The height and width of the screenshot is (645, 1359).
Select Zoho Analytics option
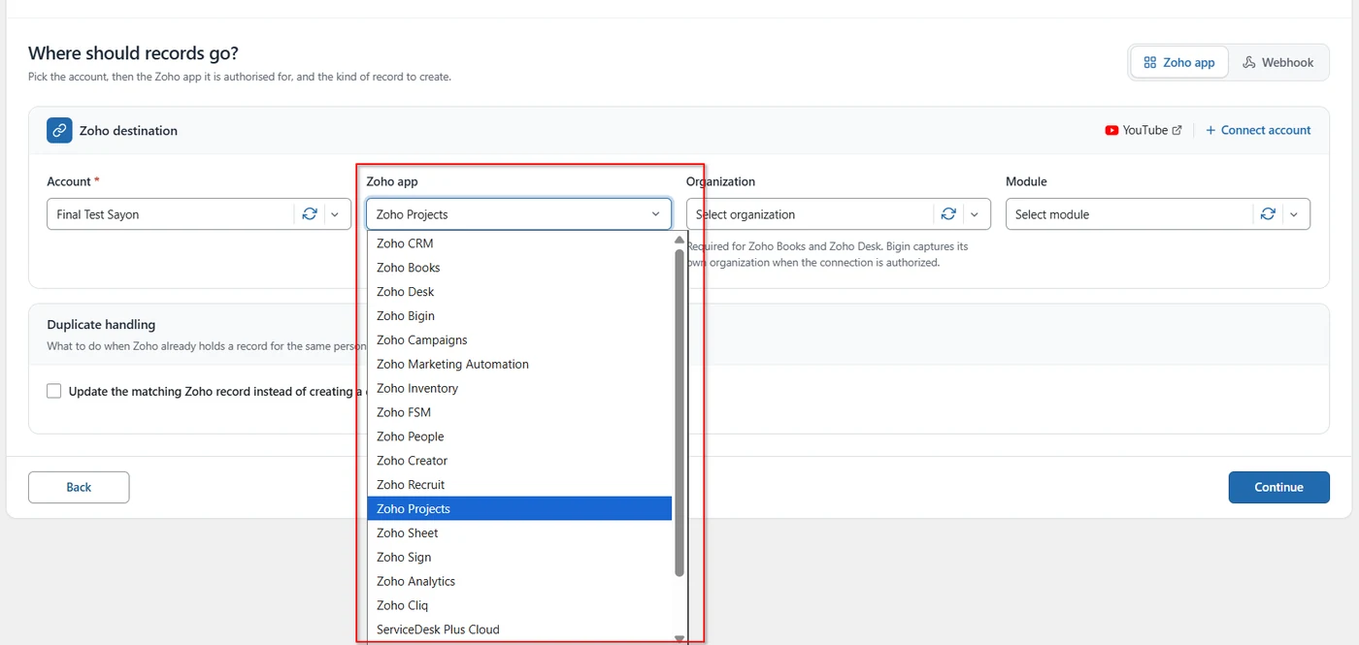[x=519, y=581]
